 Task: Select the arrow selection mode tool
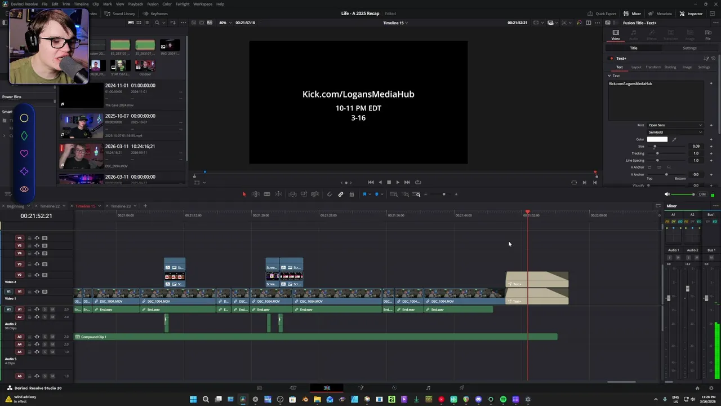point(244,194)
